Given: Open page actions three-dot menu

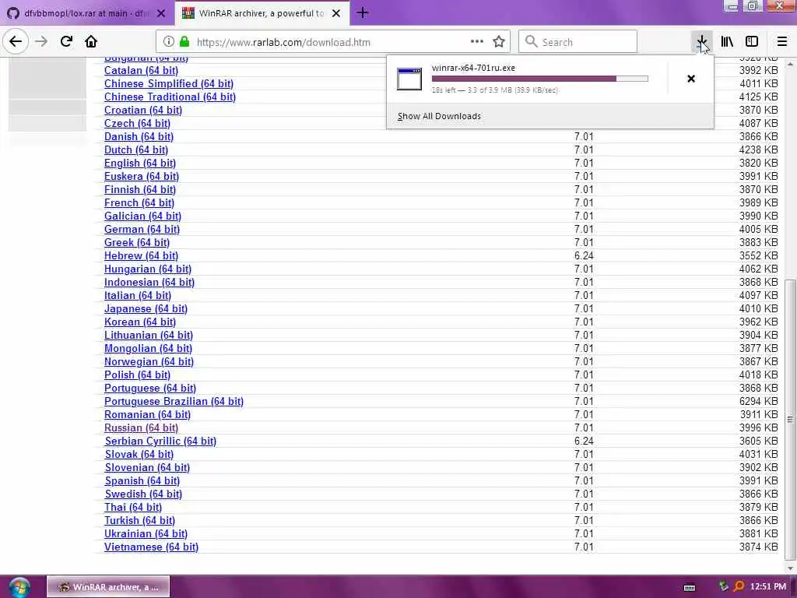Looking at the screenshot, I should click(477, 42).
